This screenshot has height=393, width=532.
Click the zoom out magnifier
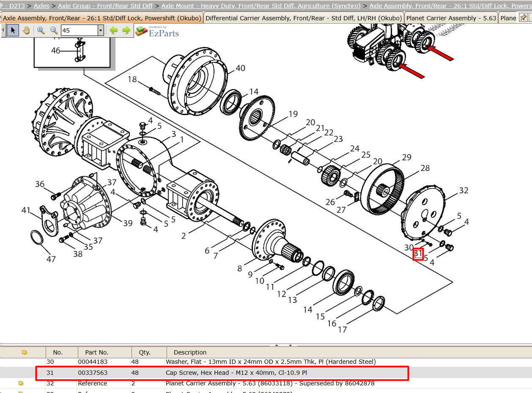[54, 30]
